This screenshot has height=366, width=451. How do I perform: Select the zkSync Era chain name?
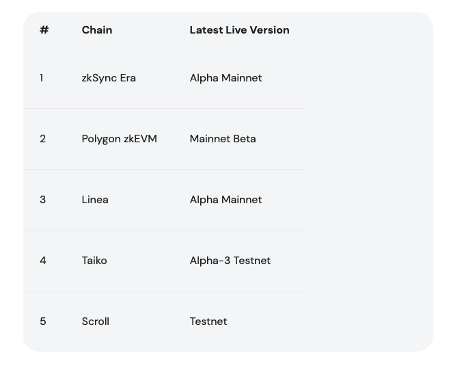click(109, 78)
